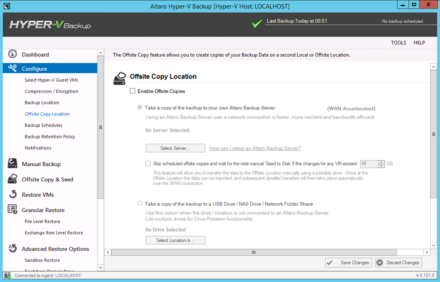This screenshot has width=440, height=282.
Task: Click Discard Changes button
Action: pos(399,263)
